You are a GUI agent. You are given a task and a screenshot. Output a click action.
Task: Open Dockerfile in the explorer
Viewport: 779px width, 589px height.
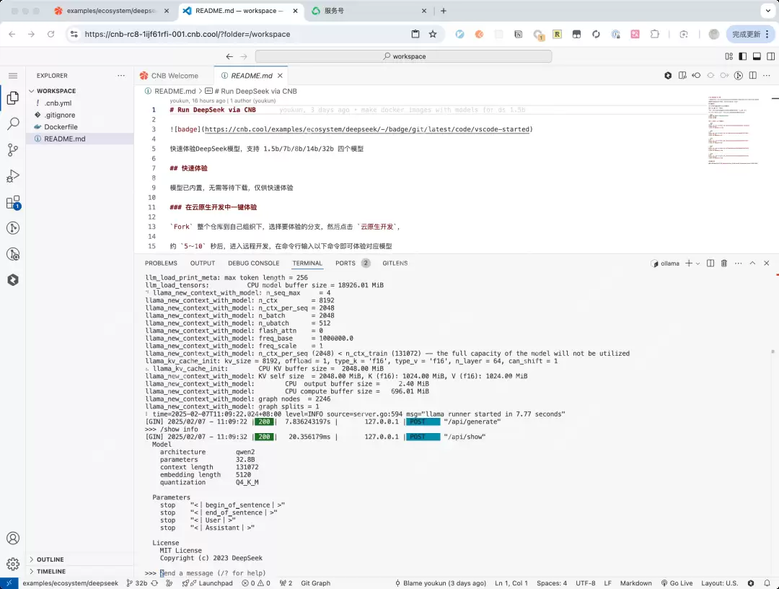(x=61, y=127)
